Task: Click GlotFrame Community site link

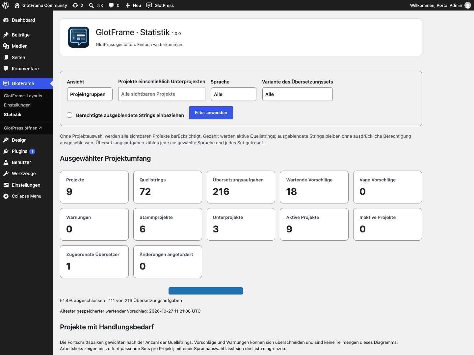Action: click(x=41, y=5)
